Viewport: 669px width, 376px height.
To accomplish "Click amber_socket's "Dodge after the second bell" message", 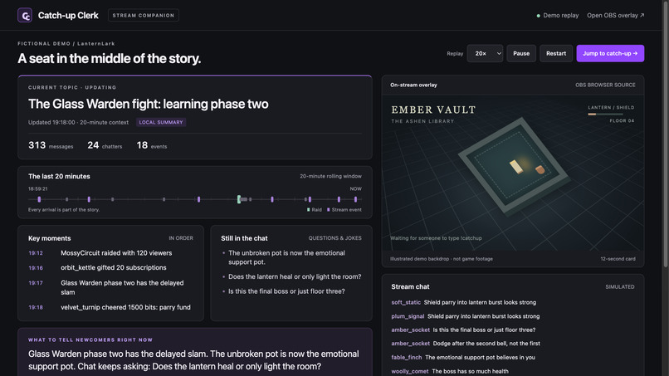I will pyautogui.click(x=486, y=343).
